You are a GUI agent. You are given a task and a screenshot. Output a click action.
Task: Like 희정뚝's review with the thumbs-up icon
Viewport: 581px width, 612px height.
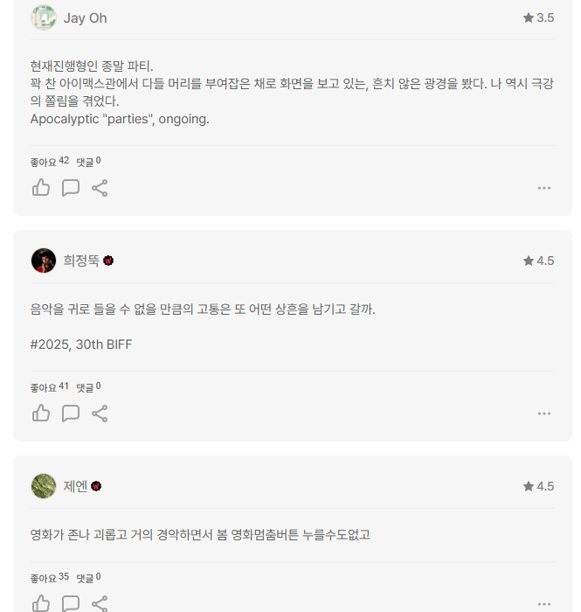[x=41, y=414]
